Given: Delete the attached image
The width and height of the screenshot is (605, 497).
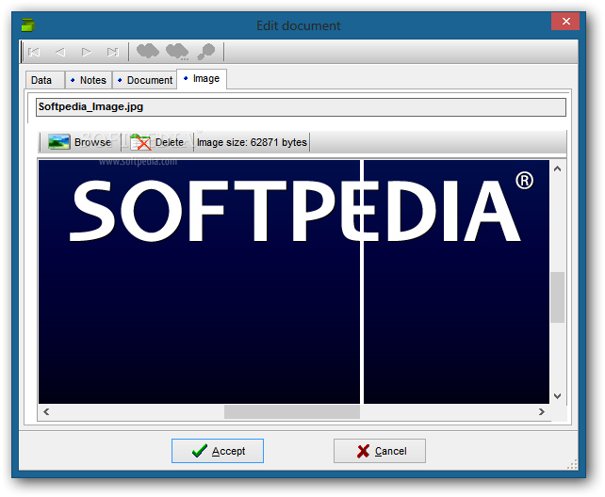Looking at the screenshot, I should [x=156, y=142].
